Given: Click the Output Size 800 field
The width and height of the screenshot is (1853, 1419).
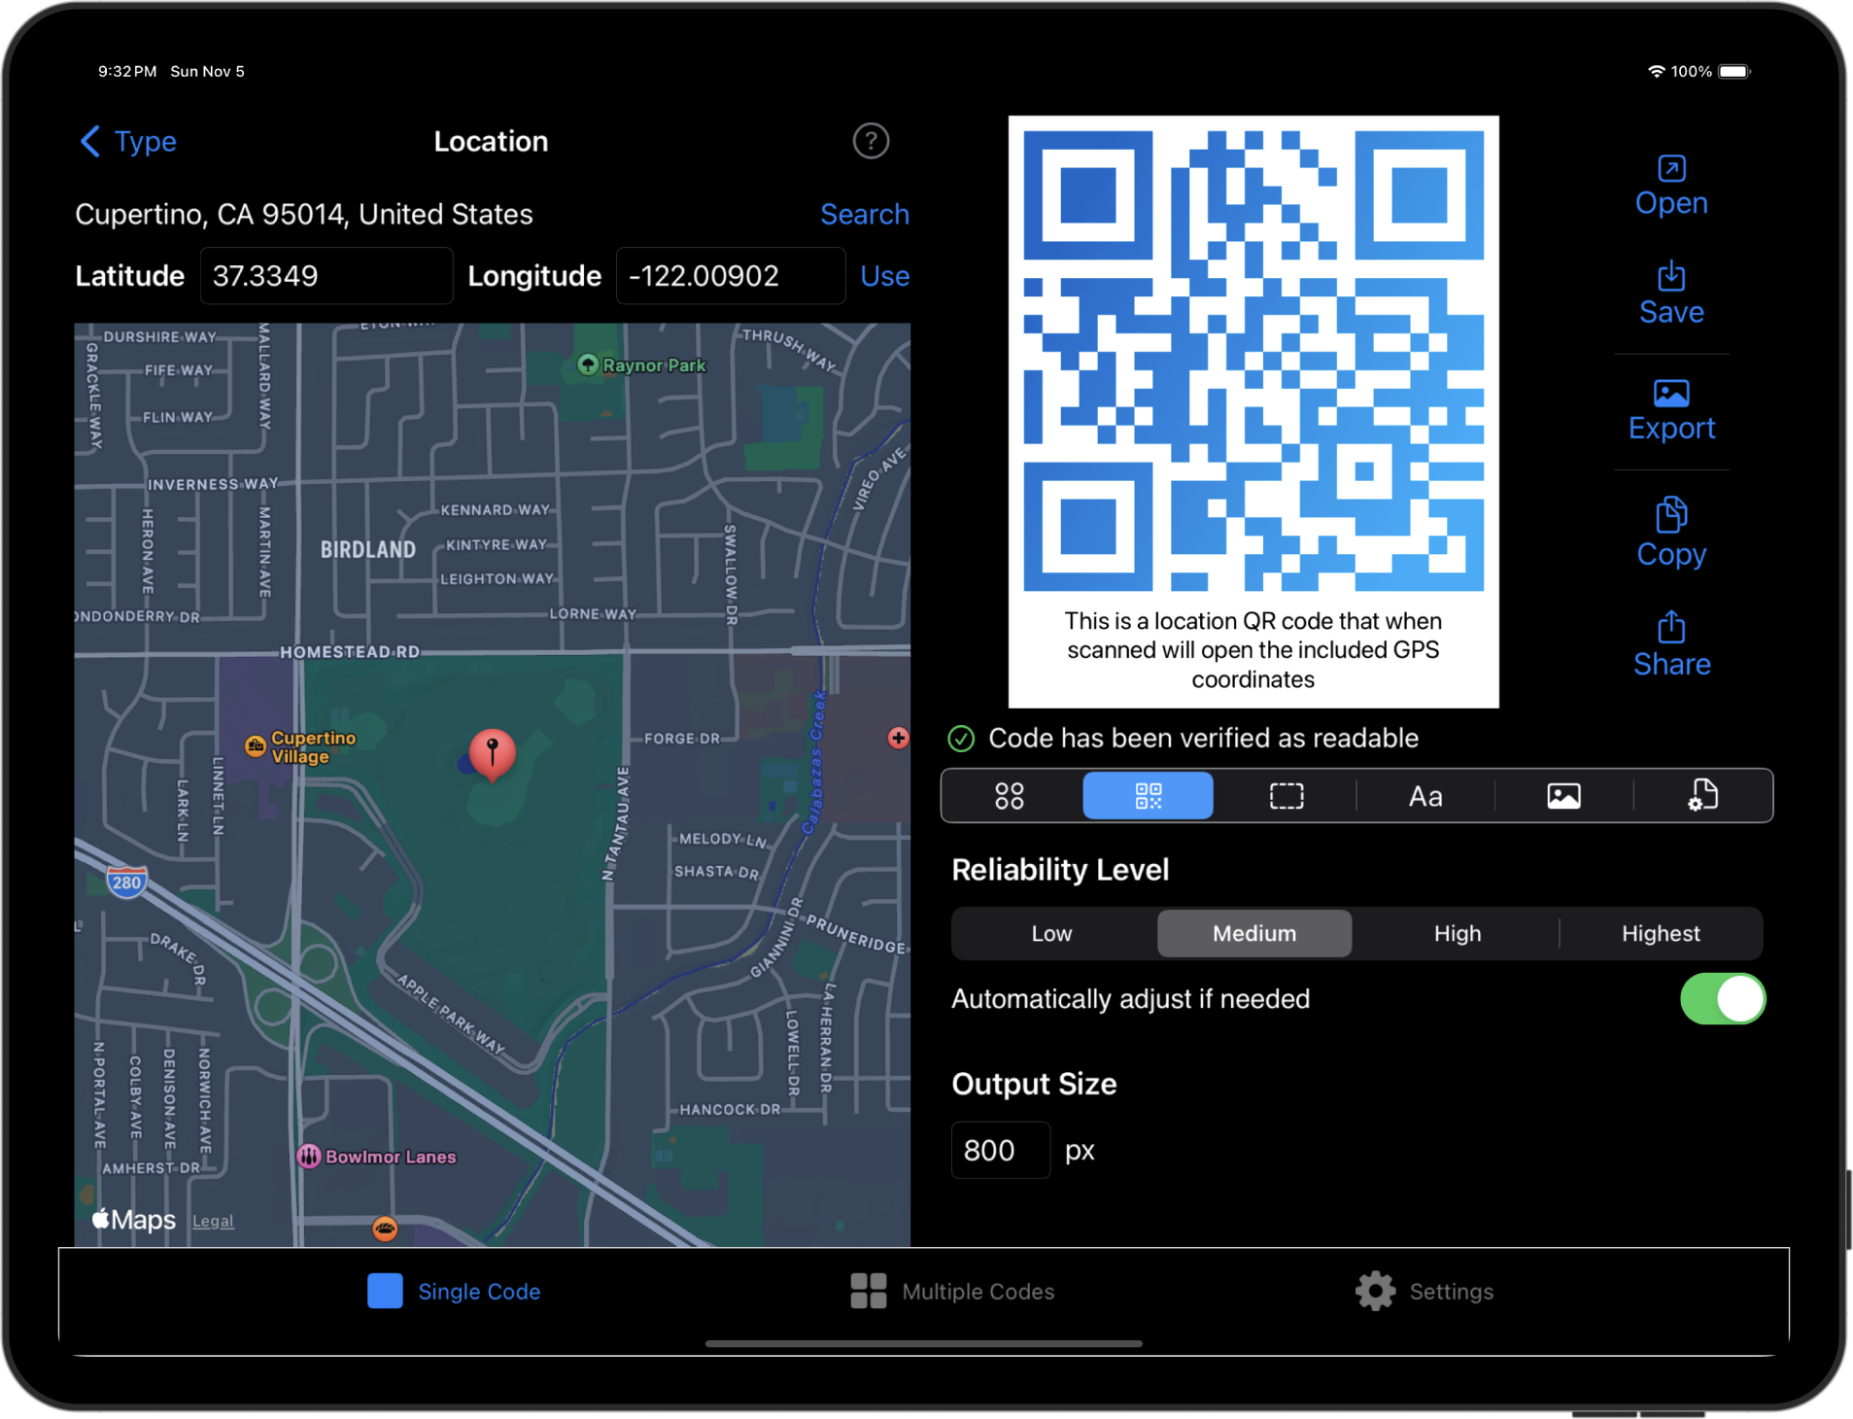Looking at the screenshot, I should 1001,1150.
